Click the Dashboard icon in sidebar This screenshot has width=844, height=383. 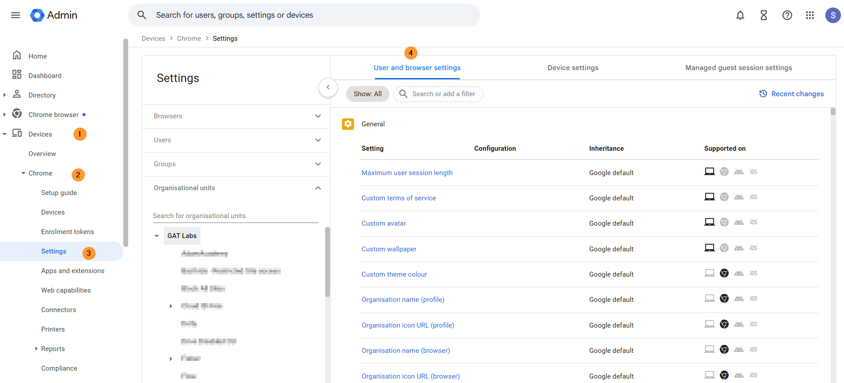tap(17, 74)
